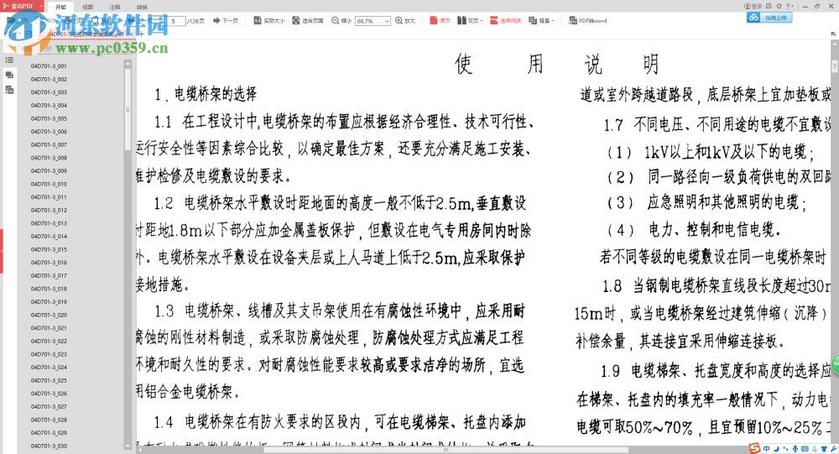Image resolution: width=839 pixels, height=454 pixels.
Task: Select bookmark 04D701-3_020
Action: pos(49,316)
